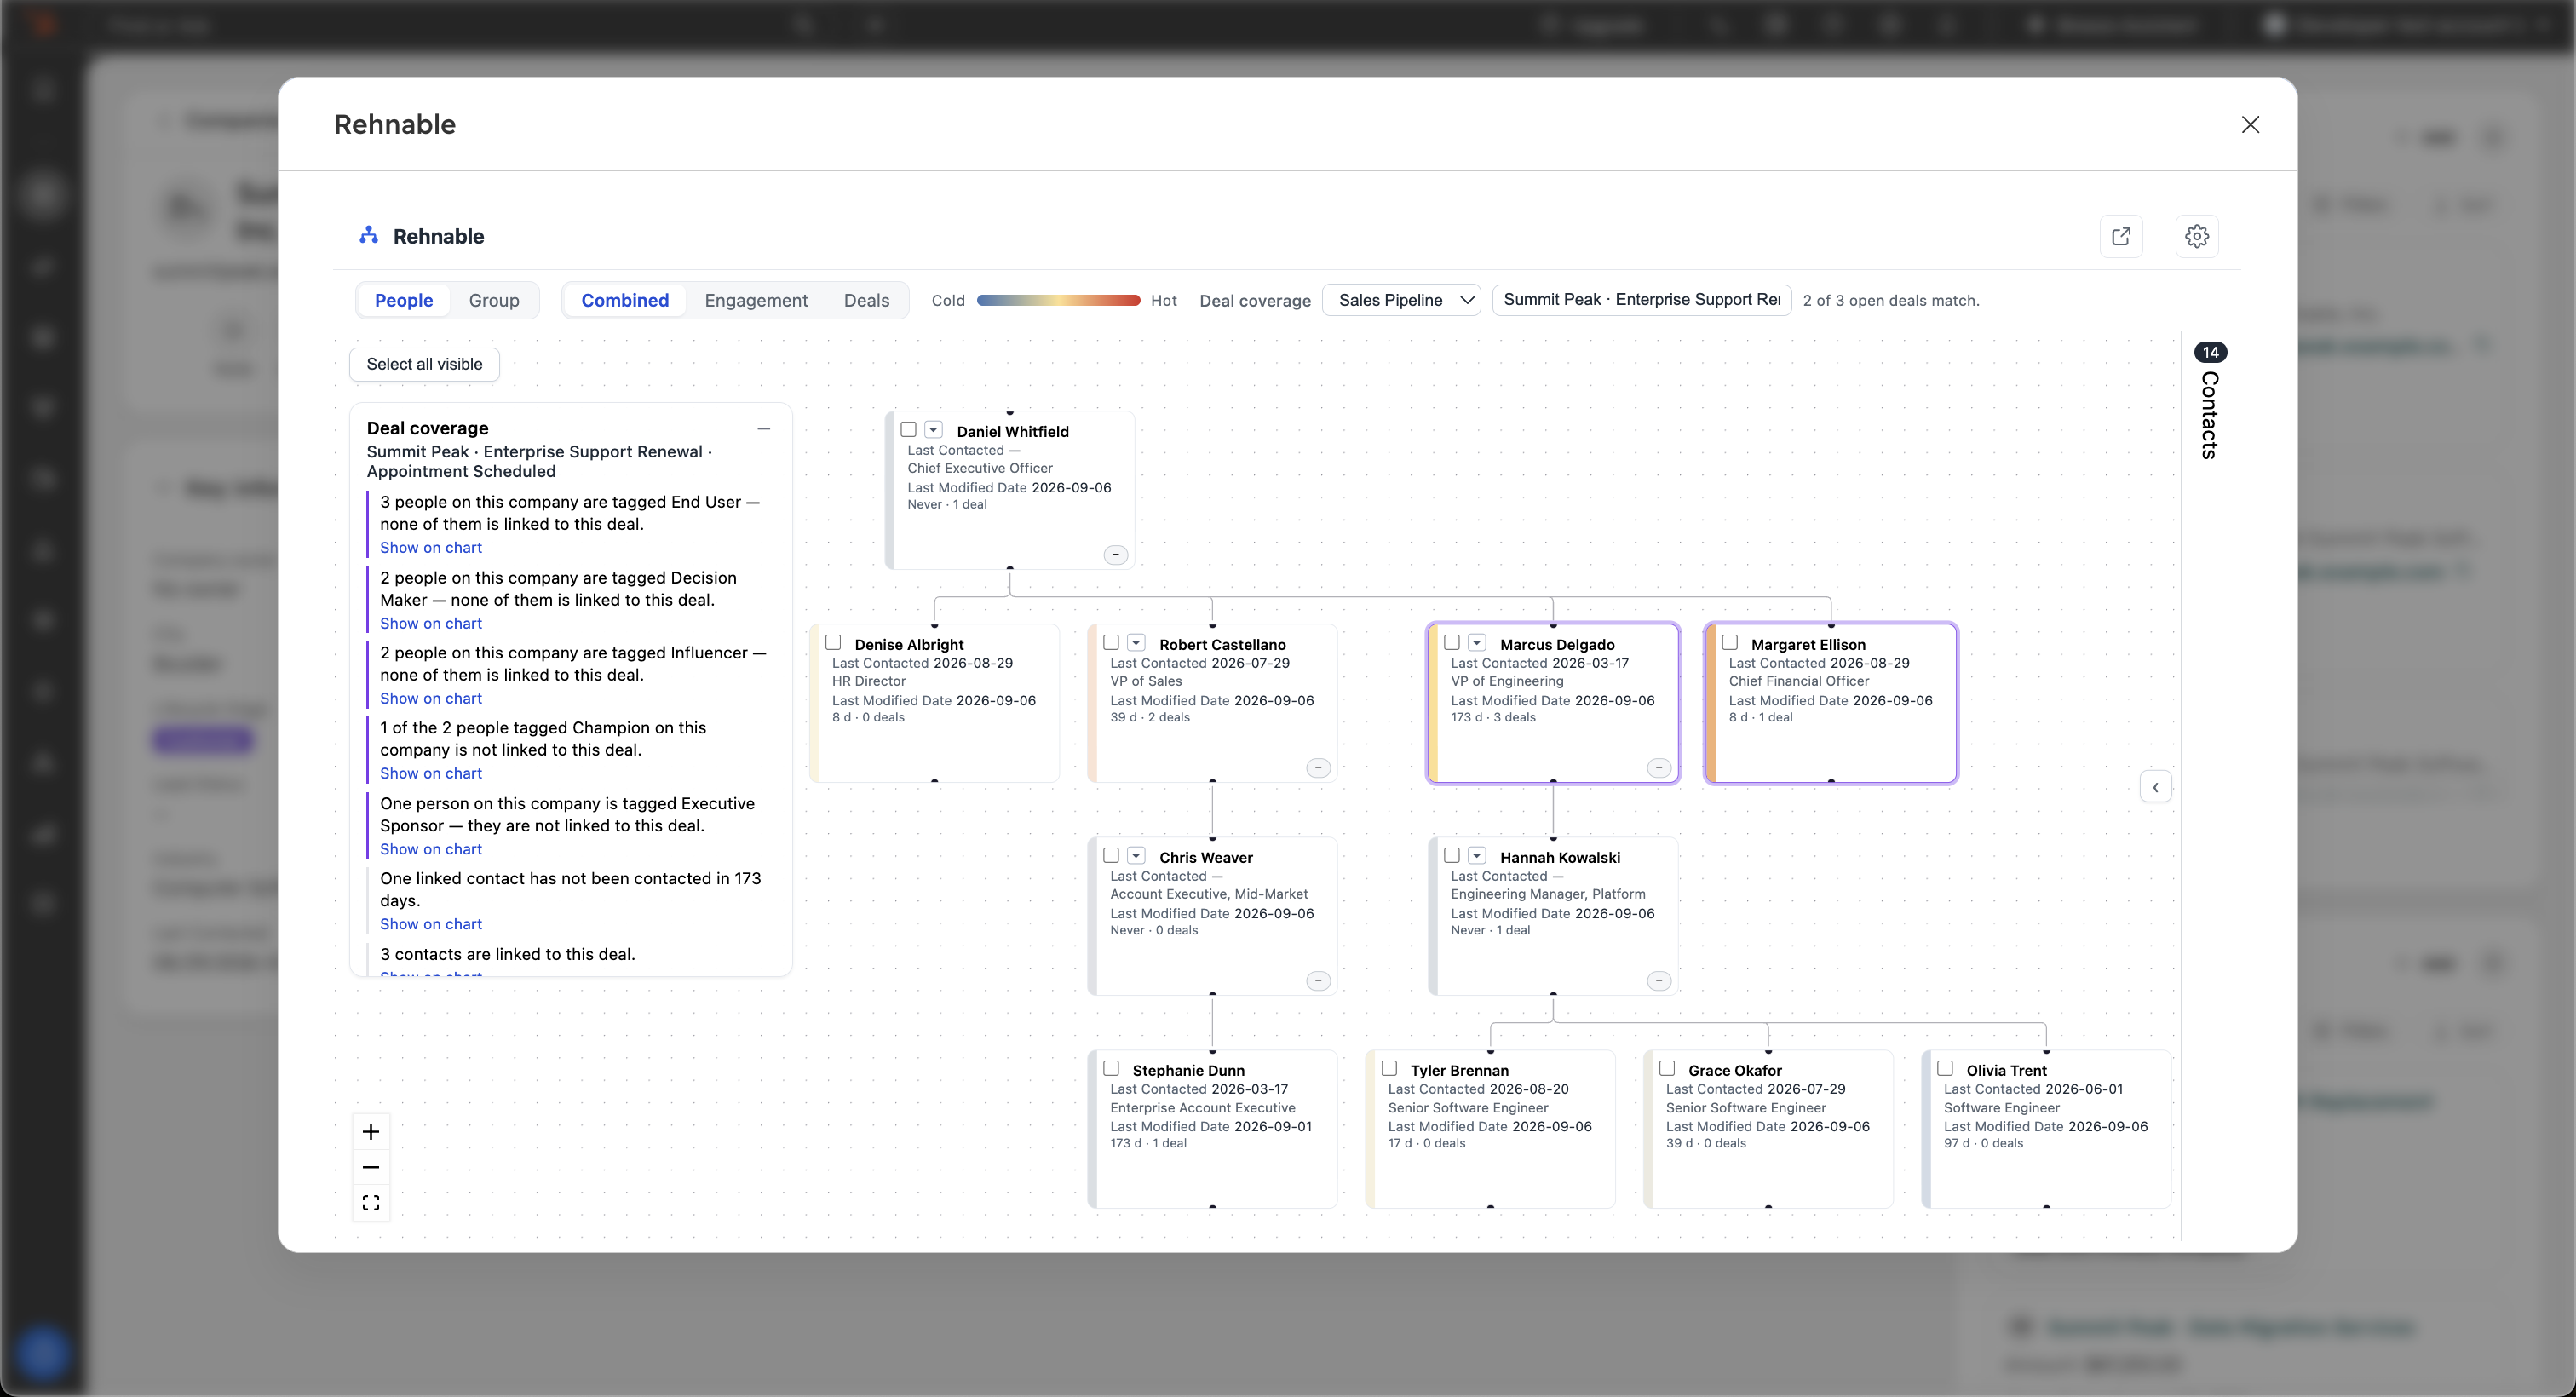This screenshot has height=1397, width=2576.
Task: Open the Sales Pipeline dropdown
Action: [x=1401, y=300]
